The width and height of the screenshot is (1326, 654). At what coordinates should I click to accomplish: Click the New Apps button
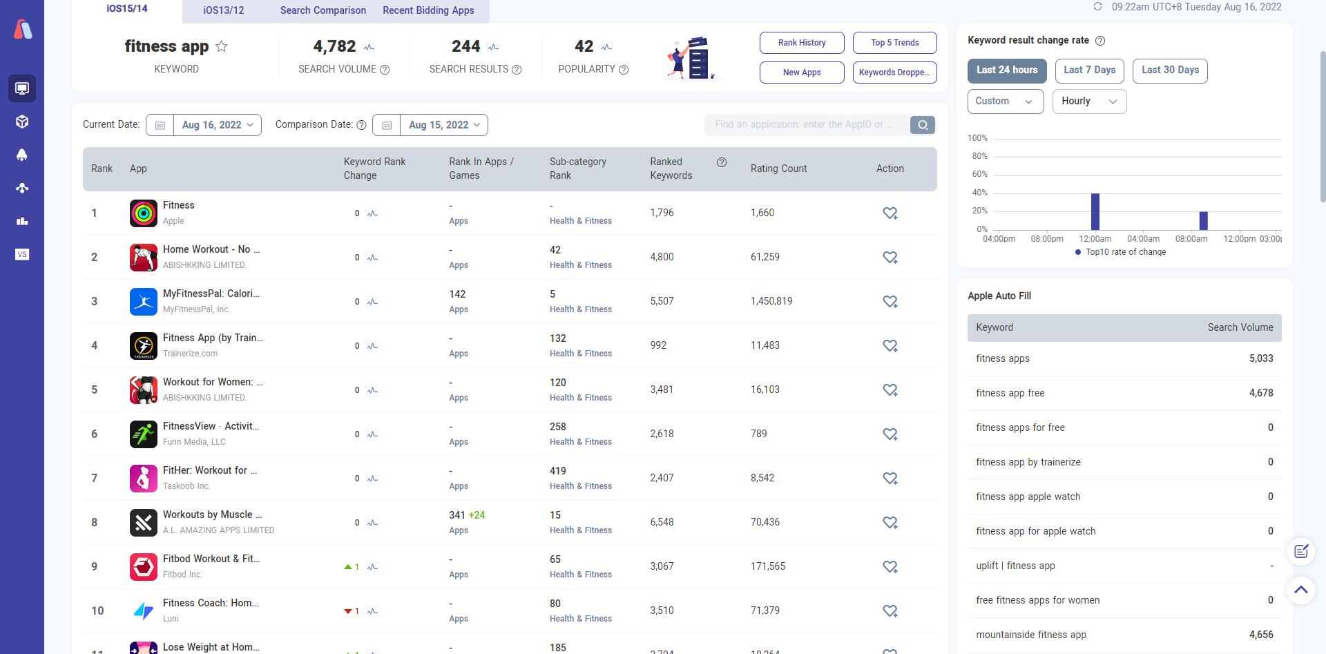802,73
